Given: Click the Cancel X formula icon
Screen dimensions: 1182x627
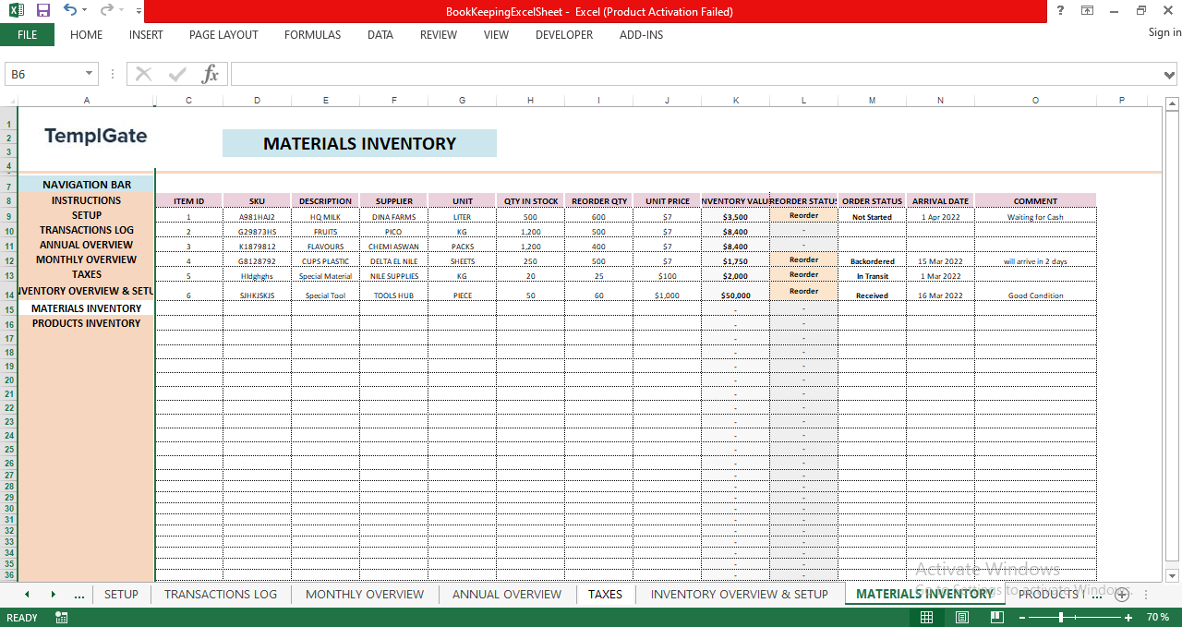Looking at the screenshot, I should click(143, 74).
